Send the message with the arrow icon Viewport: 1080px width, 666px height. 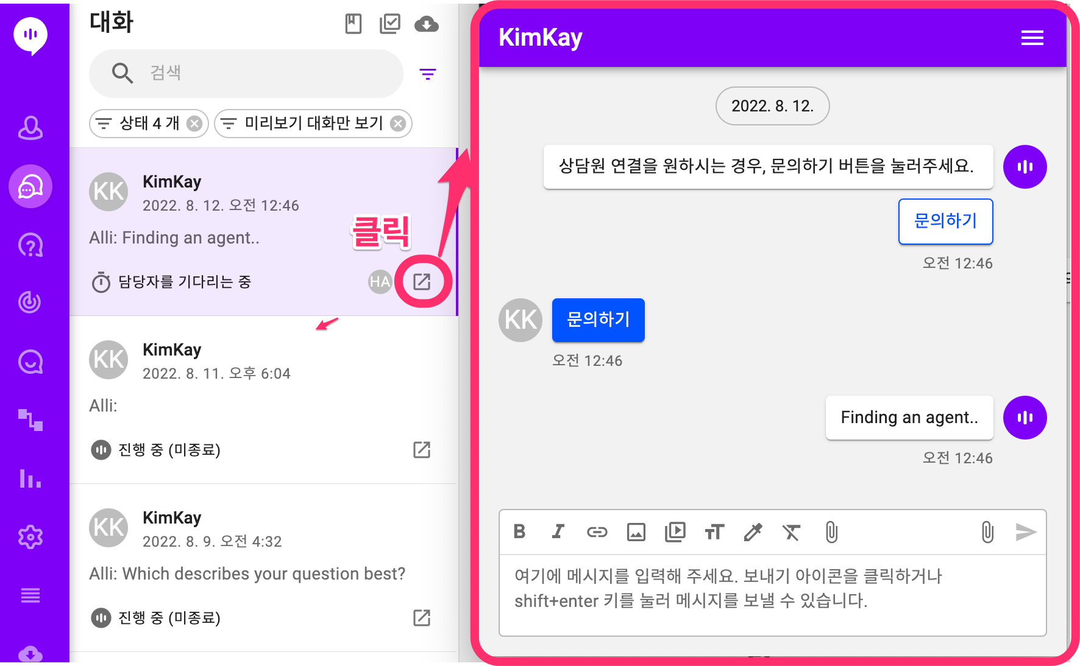point(1026,531)
